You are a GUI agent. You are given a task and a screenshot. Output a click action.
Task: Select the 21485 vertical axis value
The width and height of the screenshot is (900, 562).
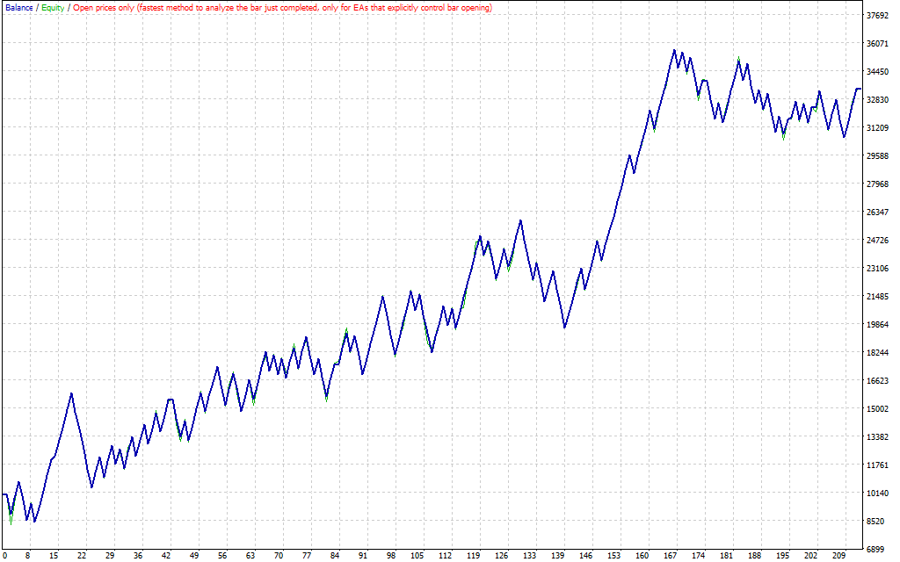pyautogui.click(x=878, y=297)
